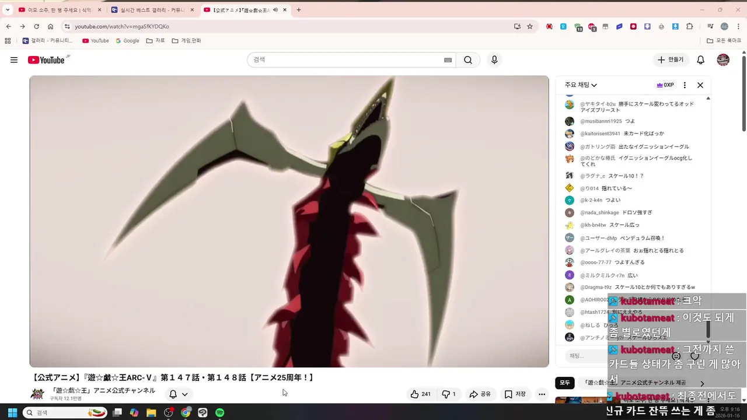Go forward with the browser forward arrow

(22, 26)
